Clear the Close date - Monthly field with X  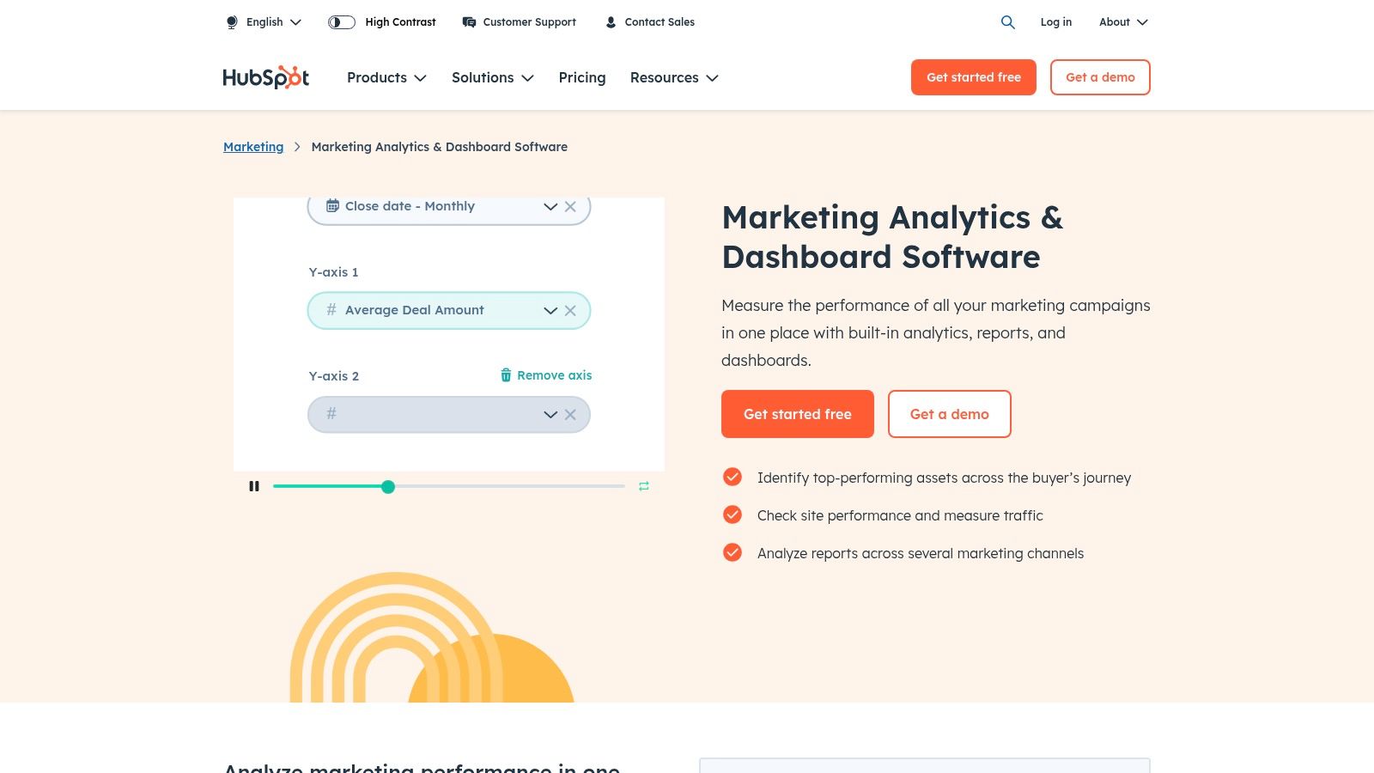click(570, 207)
